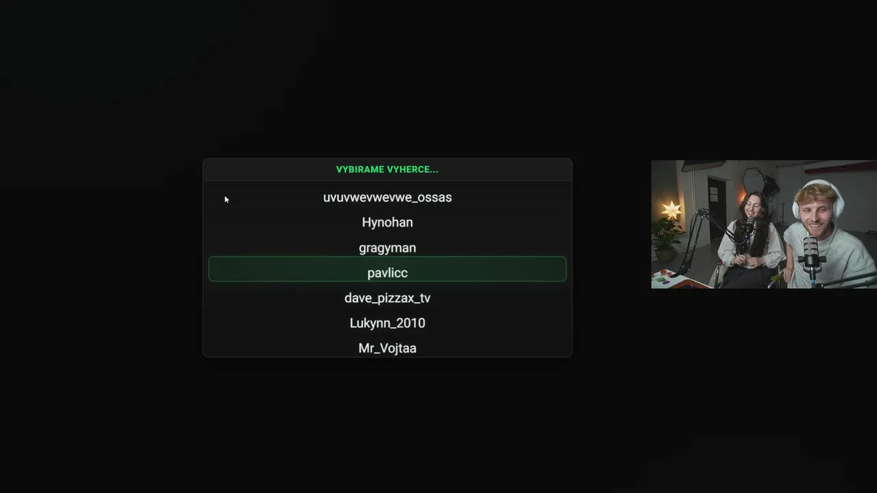
Task: Click the VYBIRAME VYHERCE header text
Action: [x=387, y=169]
